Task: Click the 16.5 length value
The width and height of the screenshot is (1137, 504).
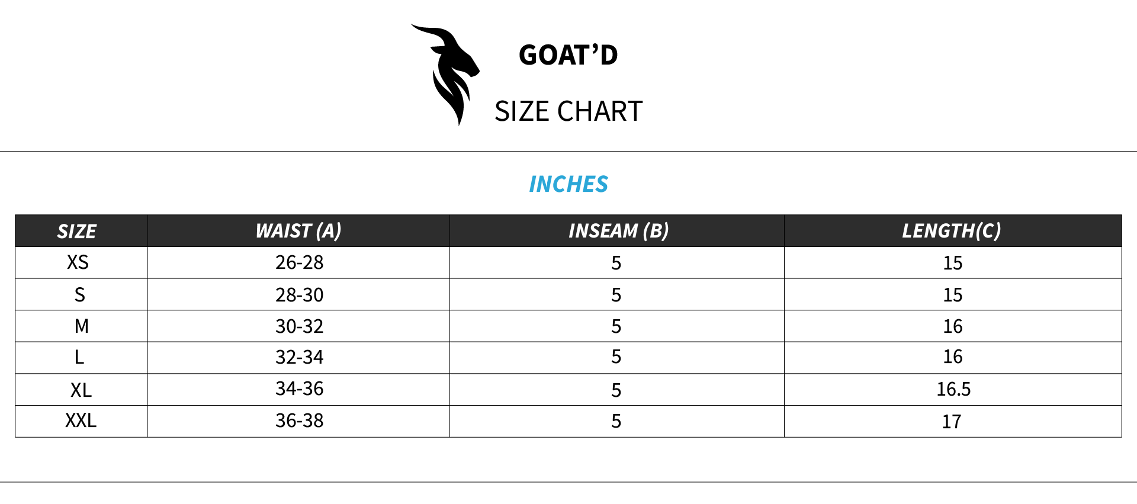Action: coord(953,389)
